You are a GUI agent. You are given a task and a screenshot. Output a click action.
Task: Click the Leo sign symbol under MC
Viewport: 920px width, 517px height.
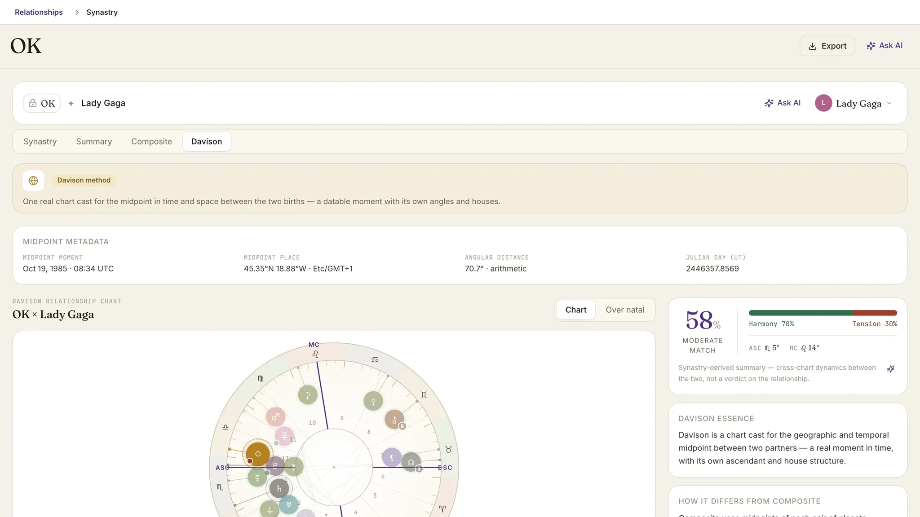click(315, 354)
